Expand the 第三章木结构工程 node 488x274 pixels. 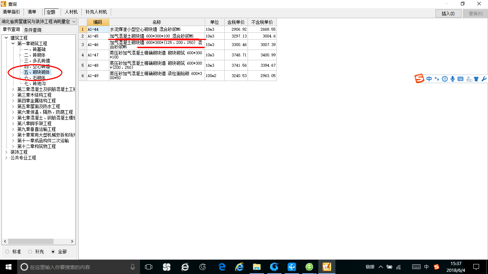pos(13,95)
